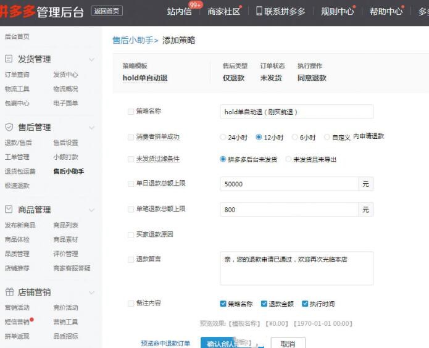Click the 单日退款总额上限 amount field

point(289,184)
